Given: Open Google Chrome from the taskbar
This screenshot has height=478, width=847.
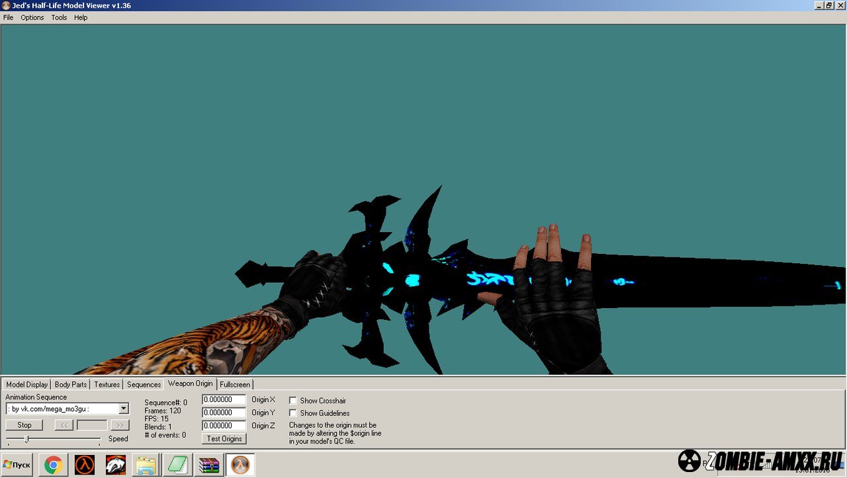Looking at the screenshot, I should [x=53, y=465].
